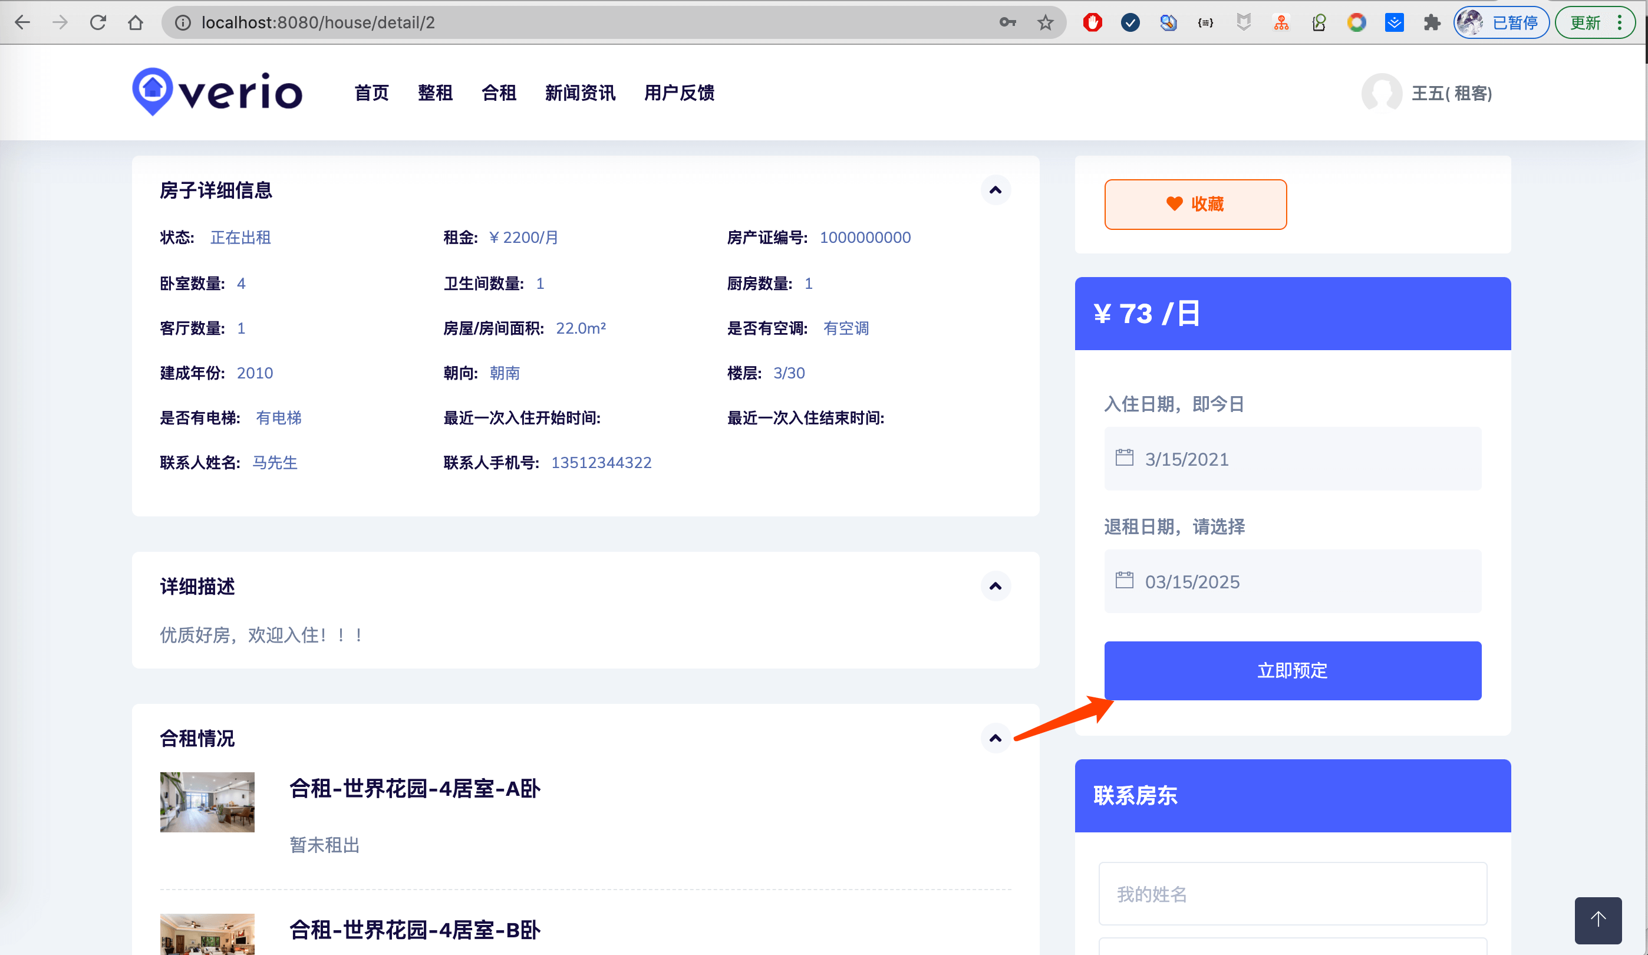Click the Verio logo icon
Screen dimensions: 1648x955
click(x=153, y=90)
